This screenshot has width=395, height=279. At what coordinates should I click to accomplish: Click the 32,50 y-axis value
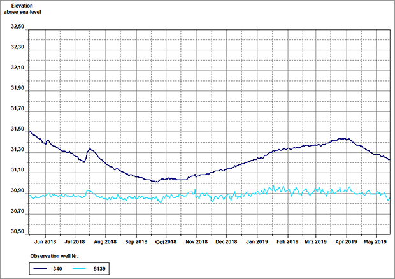point(17,27)
